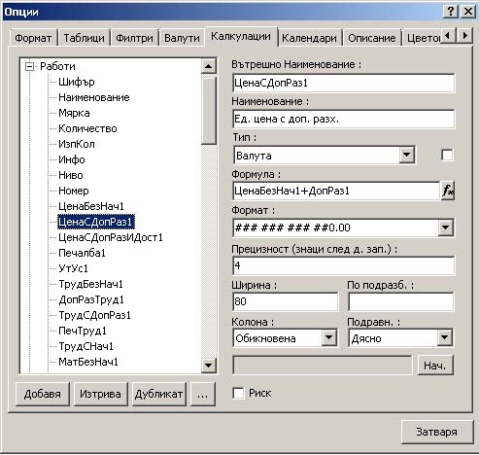Tick the checkbox beside the Тип dropdown

point(447,155)
